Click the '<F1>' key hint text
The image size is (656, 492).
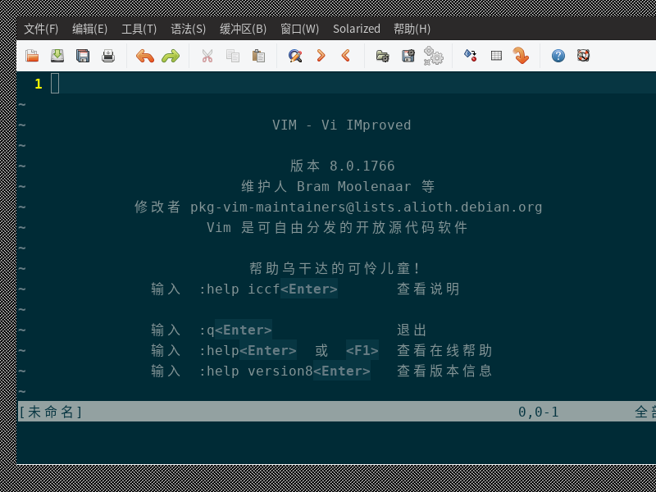pos(362,351)
